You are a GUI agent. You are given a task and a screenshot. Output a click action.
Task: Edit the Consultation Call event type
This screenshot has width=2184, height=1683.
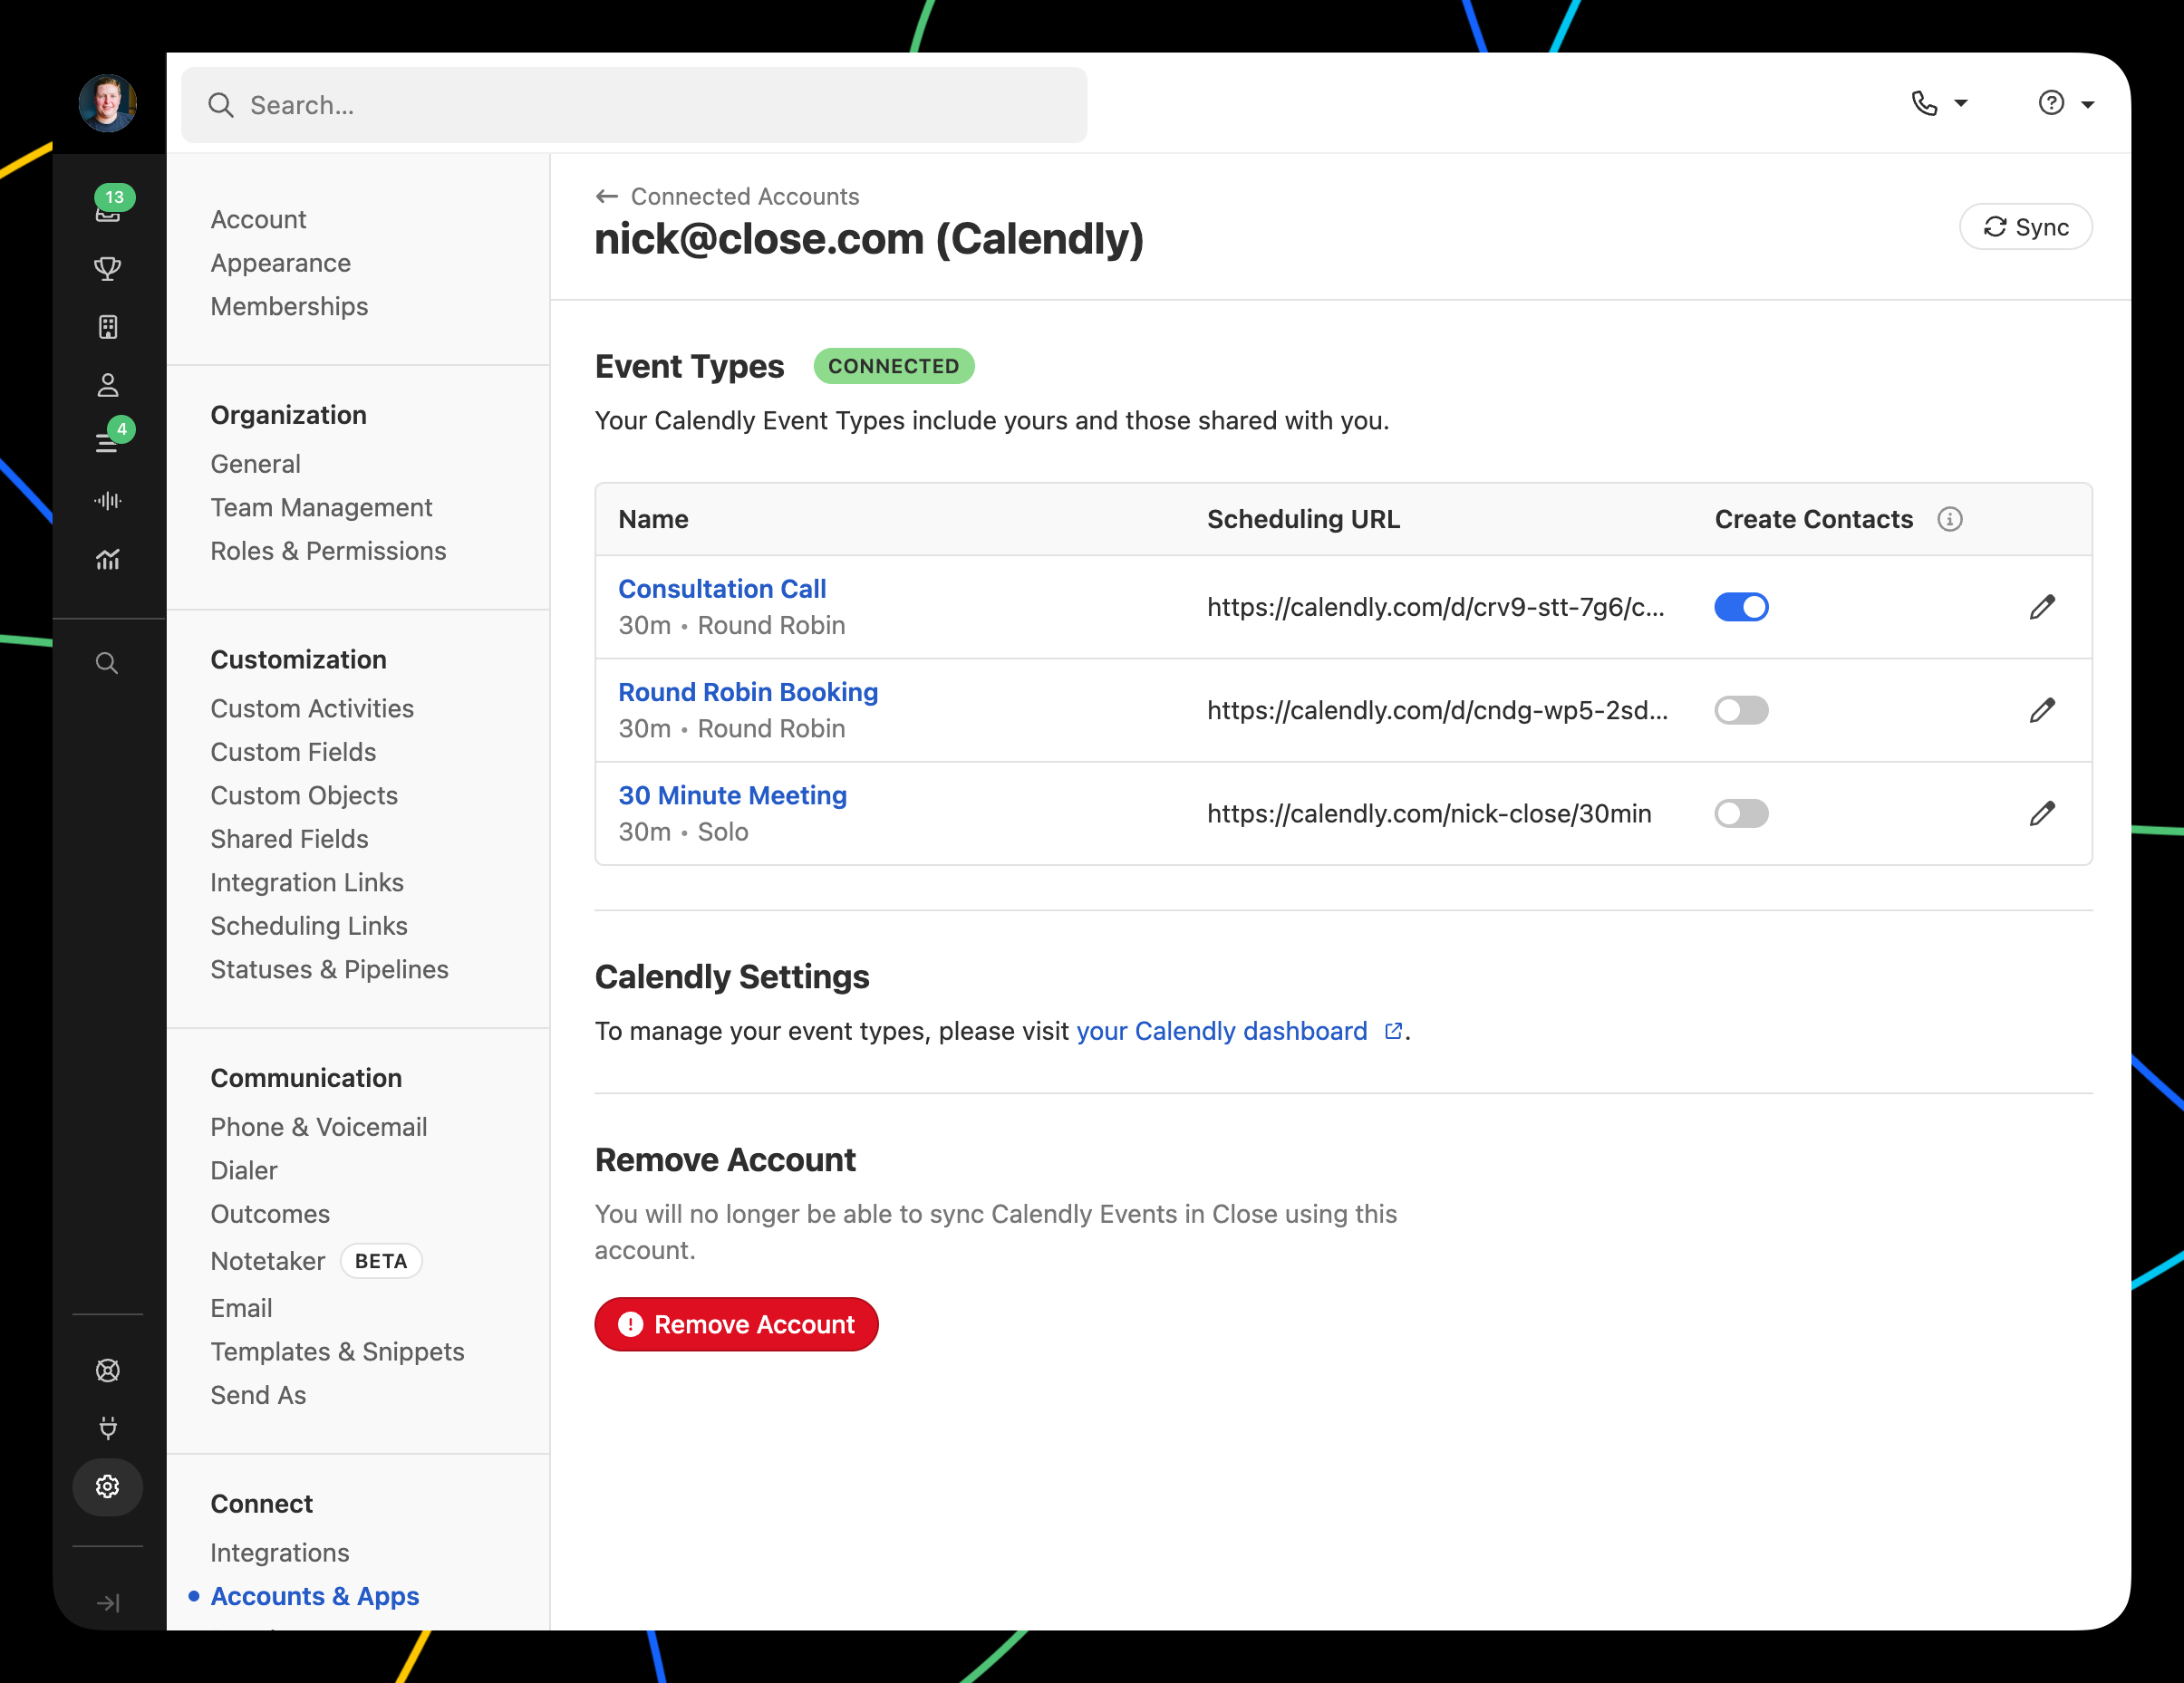(2042, 607)
